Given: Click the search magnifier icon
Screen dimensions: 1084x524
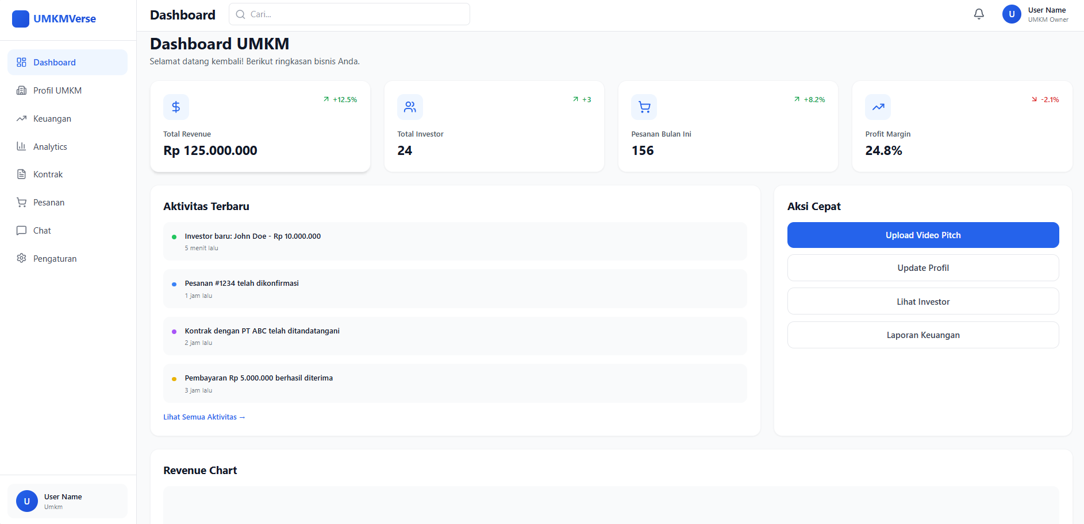Looking at the screenshot, I should pyautogui.click(x=240, y=14).
